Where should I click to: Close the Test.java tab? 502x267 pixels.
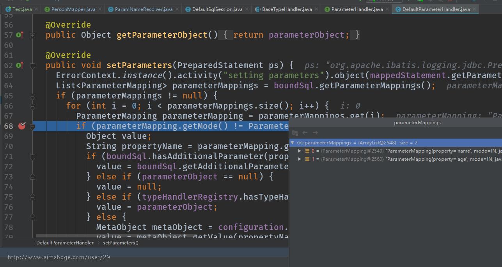tap(36, 9)
